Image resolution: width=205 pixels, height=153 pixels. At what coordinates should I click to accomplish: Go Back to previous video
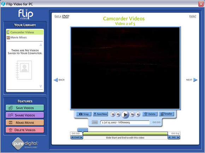[59, 80]
